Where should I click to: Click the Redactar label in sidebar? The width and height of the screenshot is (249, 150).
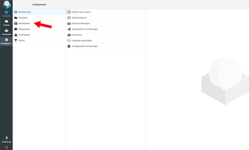6,16
